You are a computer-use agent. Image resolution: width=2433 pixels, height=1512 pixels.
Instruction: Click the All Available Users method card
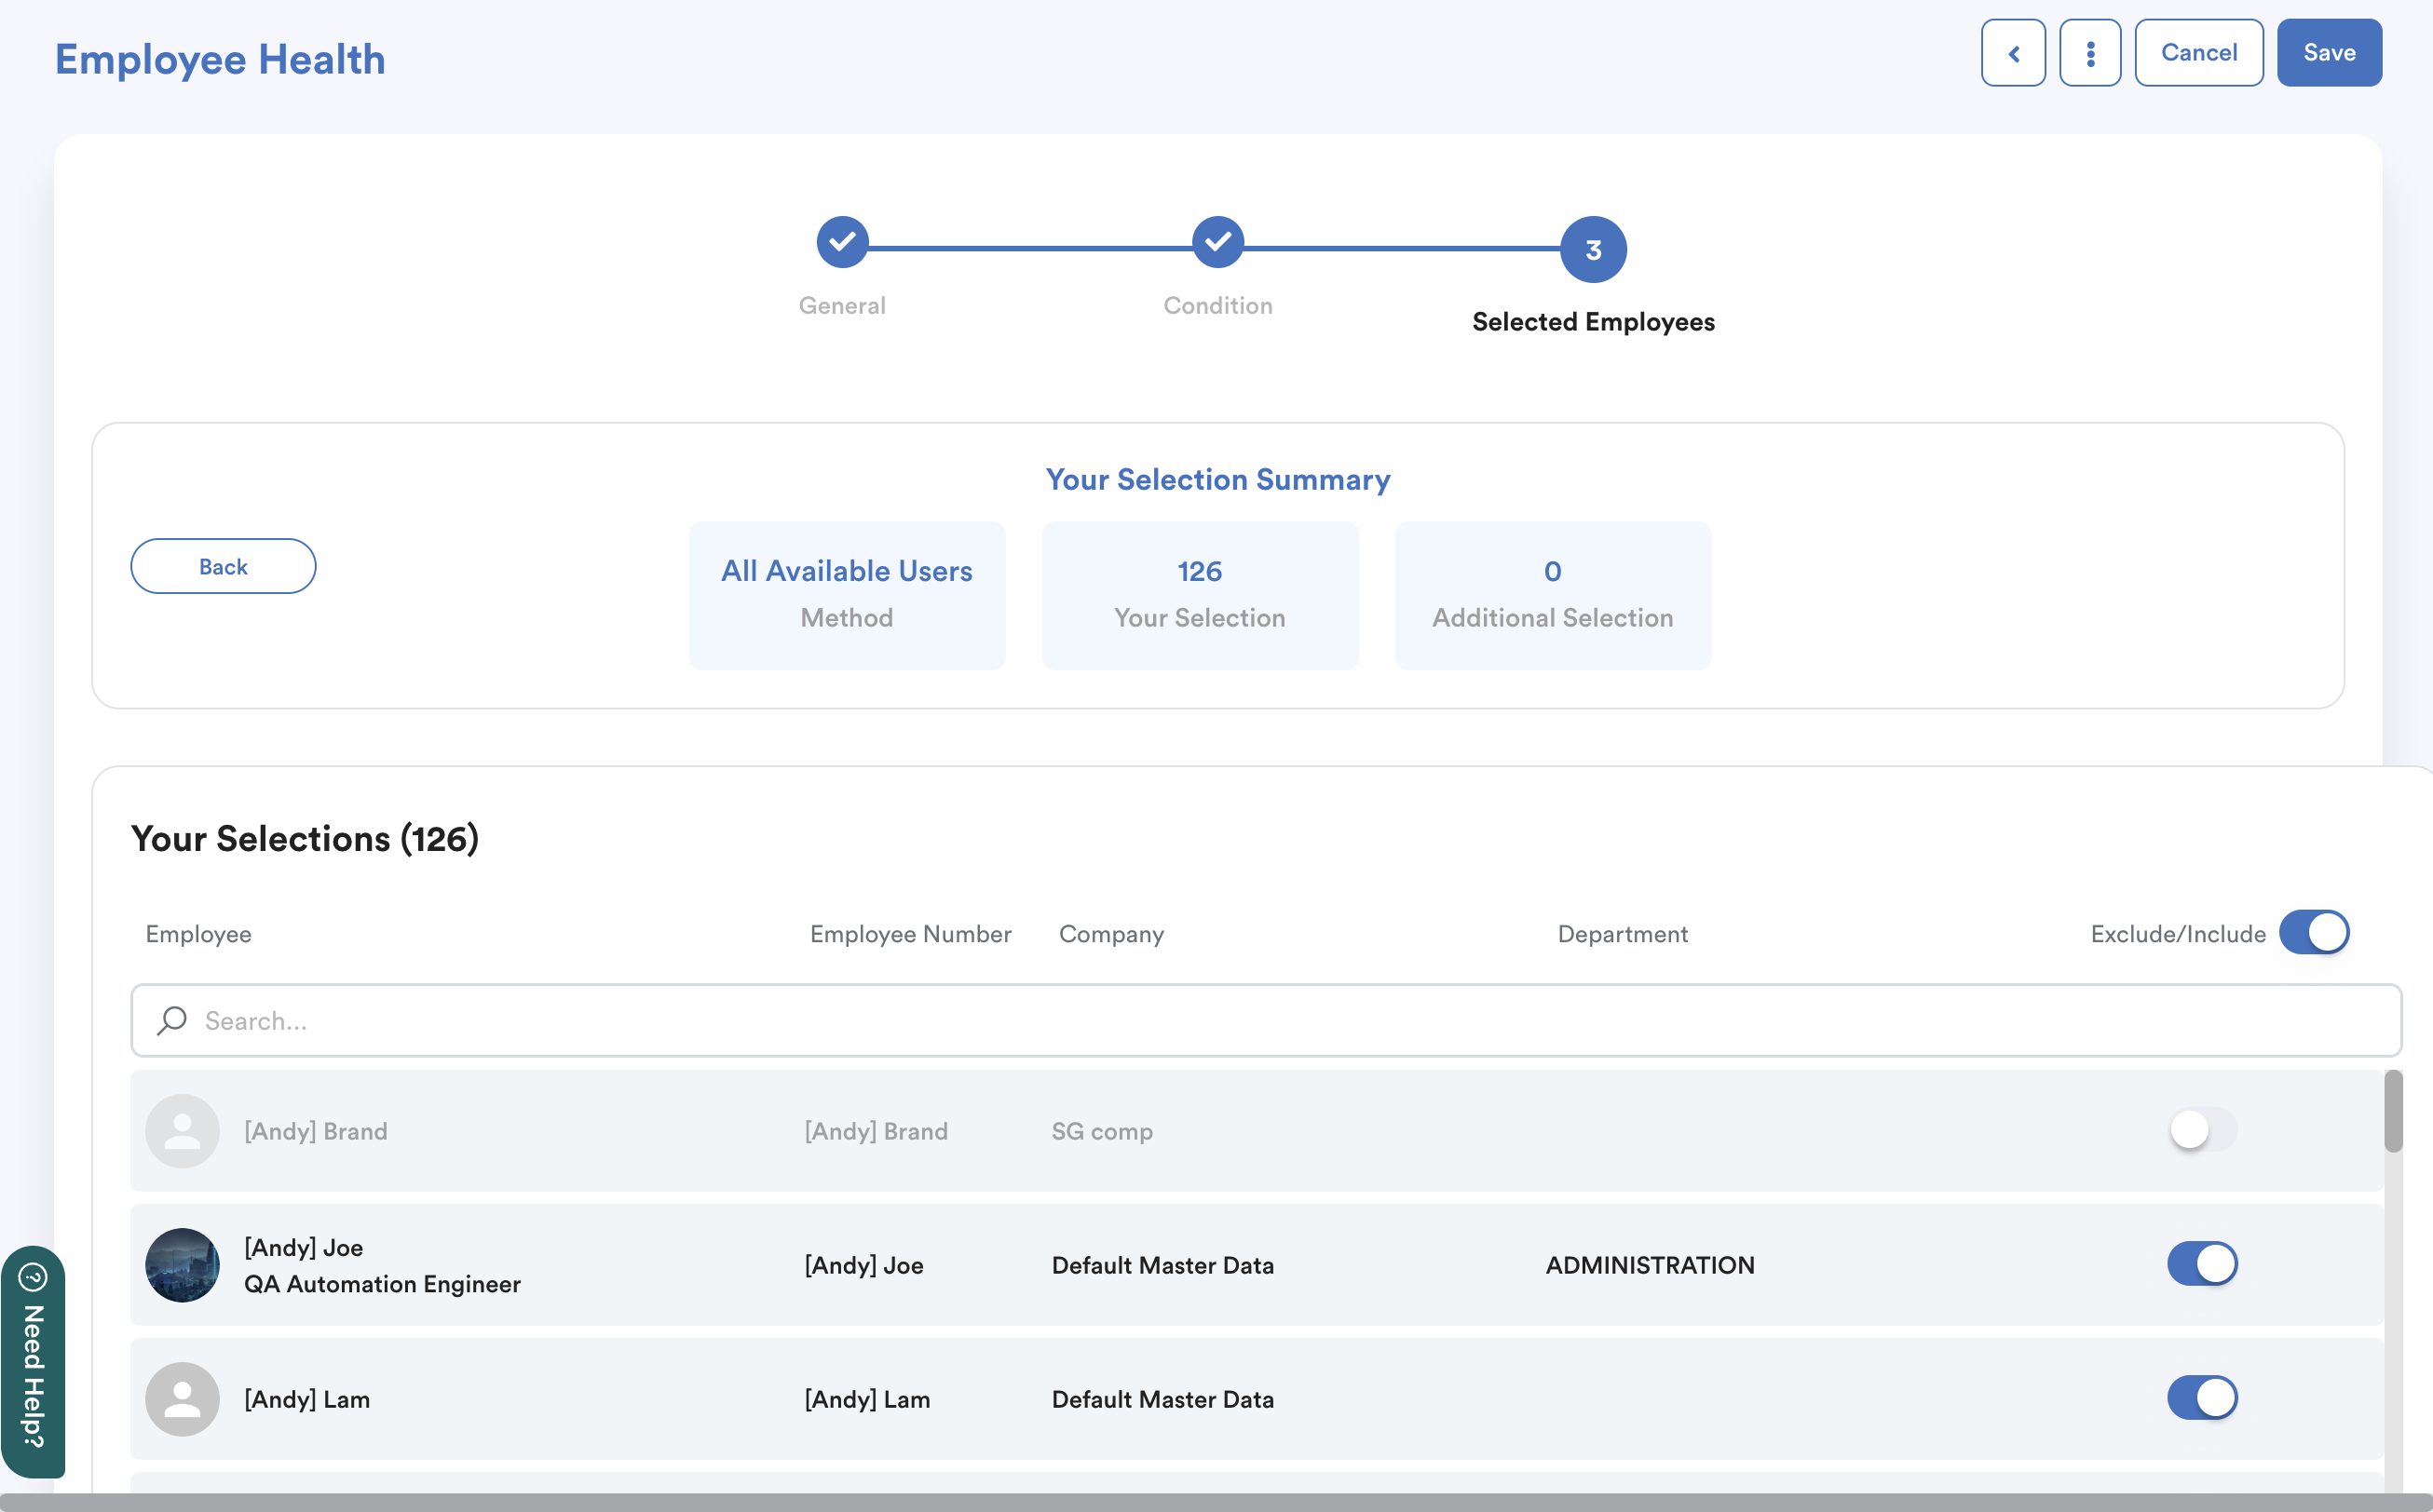click(x=847, y=595)
